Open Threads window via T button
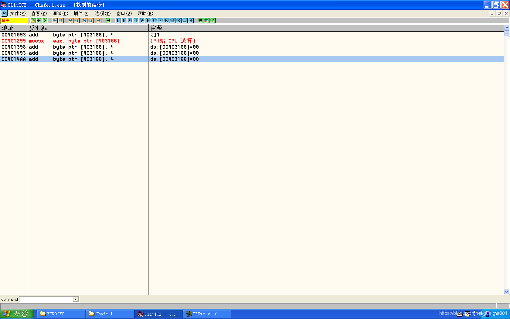This screenshot has height=319, width=510. coord(136,20)
